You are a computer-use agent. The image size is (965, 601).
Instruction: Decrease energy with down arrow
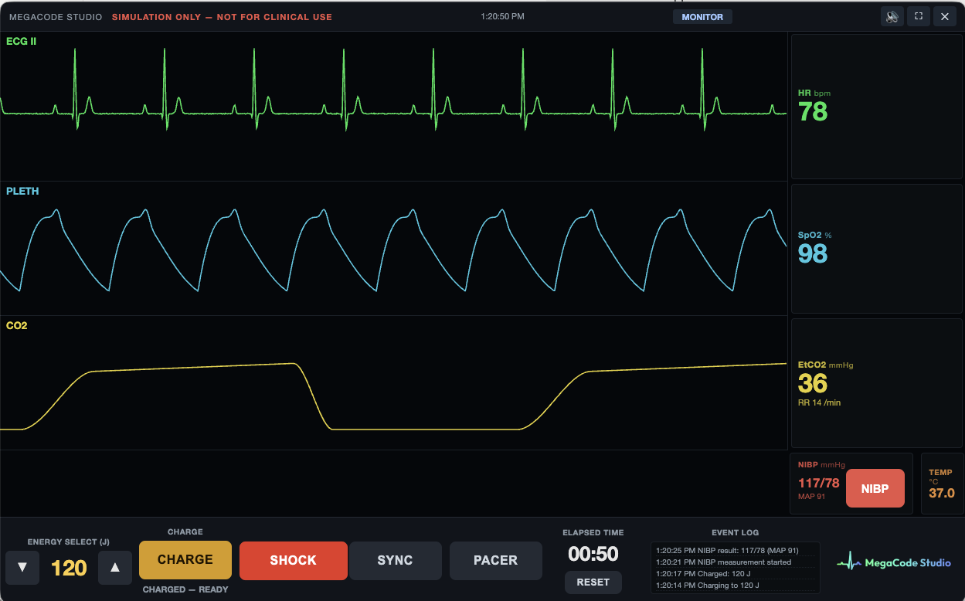(x=22, y=568)
